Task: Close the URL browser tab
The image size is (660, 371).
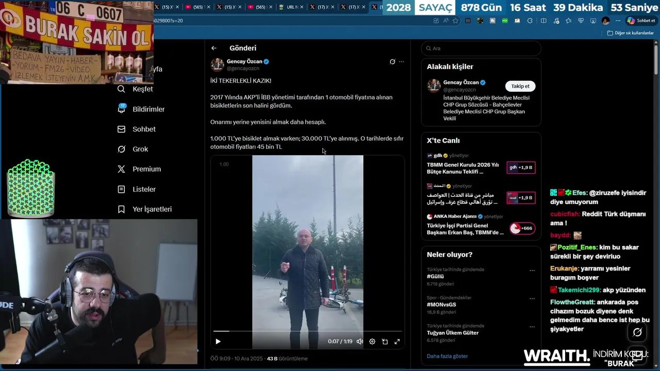Action: point(302,7)
